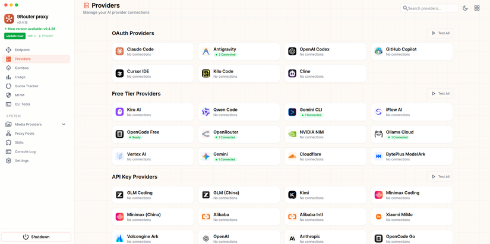Click the 3 Connected badge under Antigravity
This screenshot has height=244, width=490.
(225, 55)
